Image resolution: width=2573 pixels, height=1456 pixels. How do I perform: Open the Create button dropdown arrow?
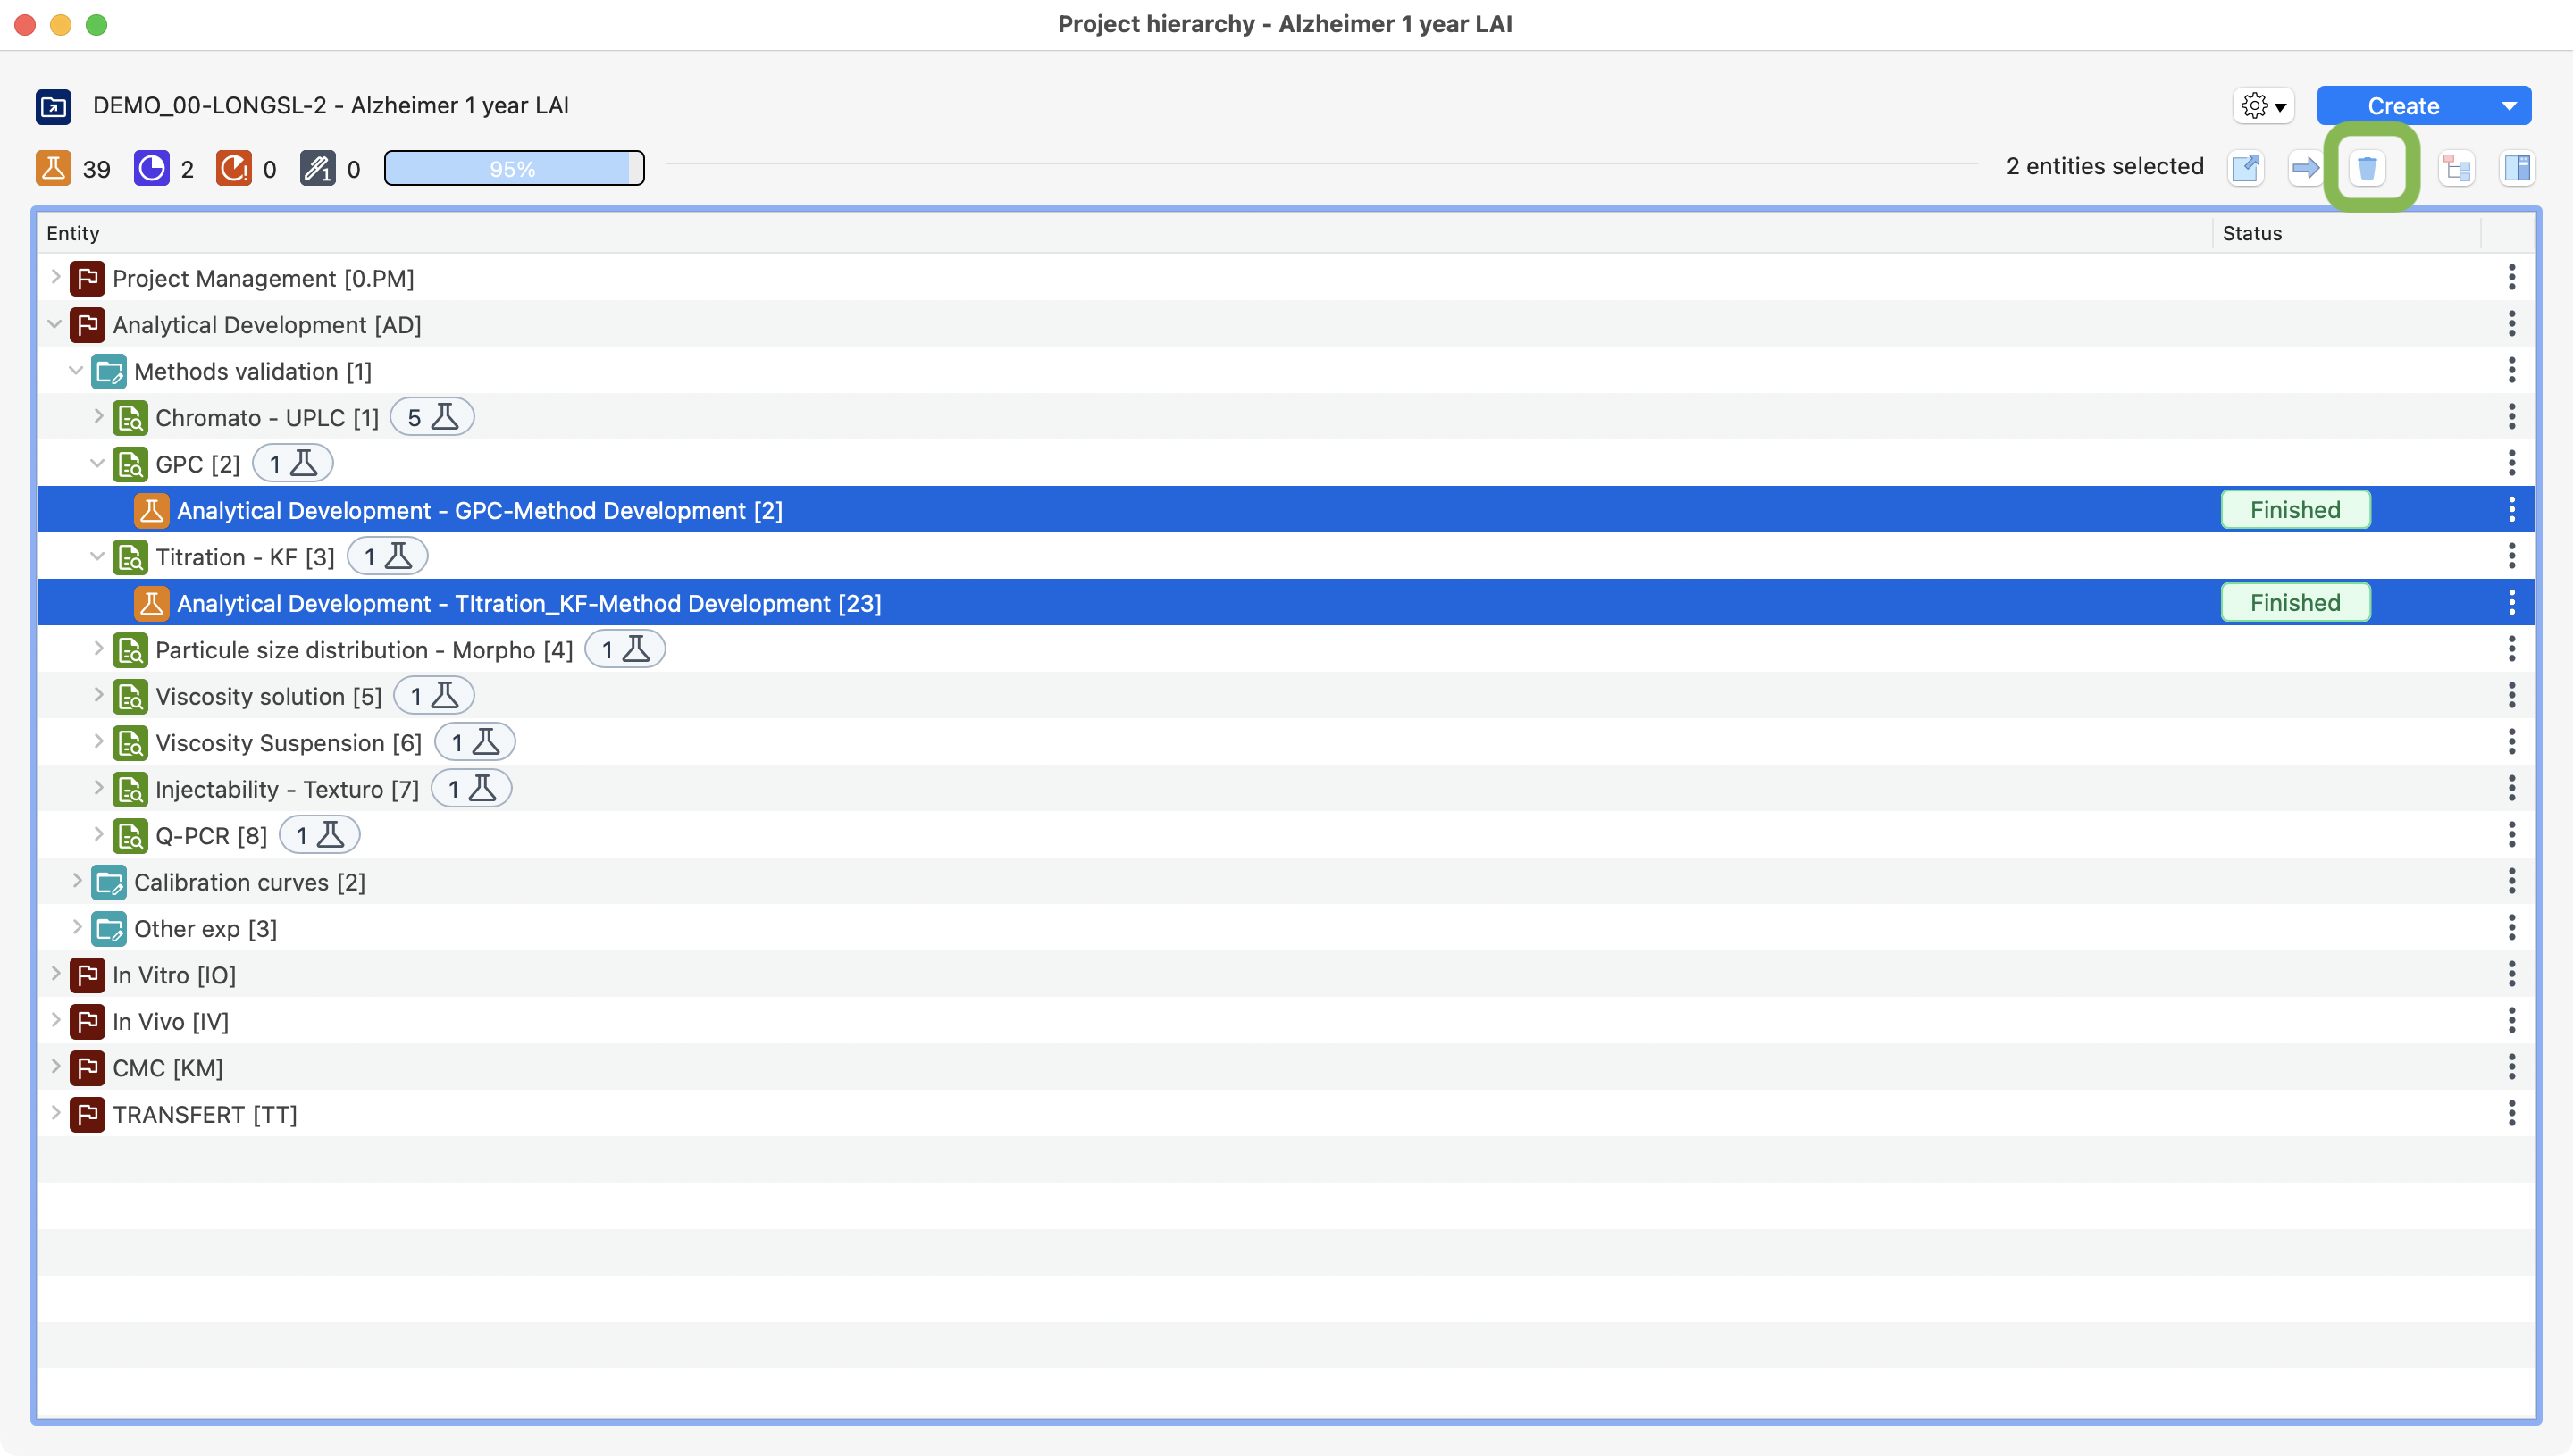click(2509, 106)
